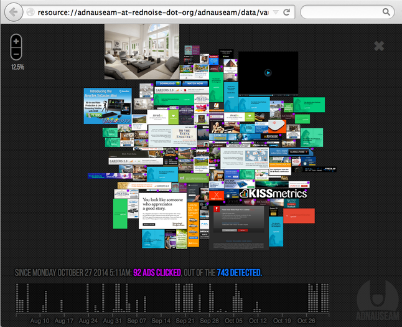Screen dimensions: 402x327
Task: Select the Sep 14 timeline marker
Action: (161, 321)
